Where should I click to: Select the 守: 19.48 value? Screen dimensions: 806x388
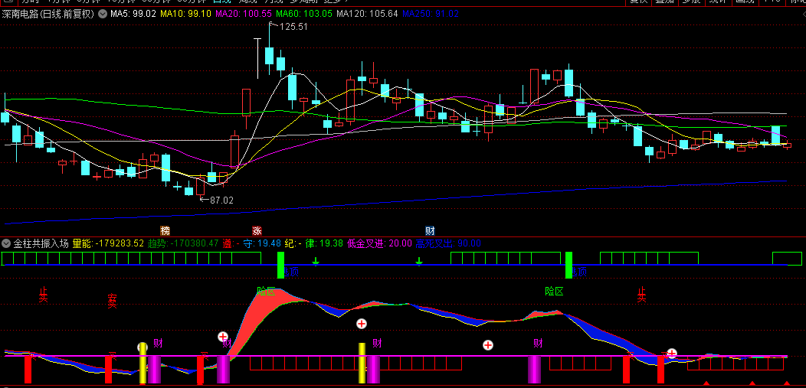coord(261,243)
